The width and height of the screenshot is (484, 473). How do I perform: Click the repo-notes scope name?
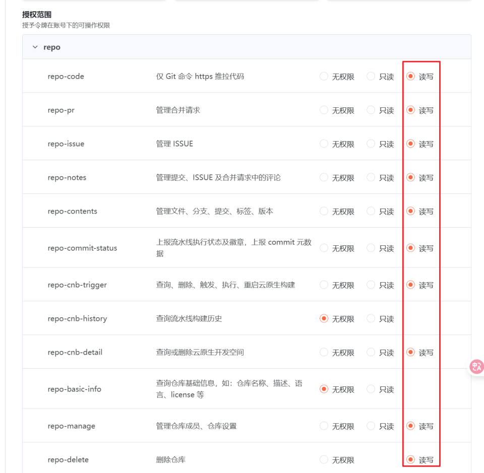(67, 178)
